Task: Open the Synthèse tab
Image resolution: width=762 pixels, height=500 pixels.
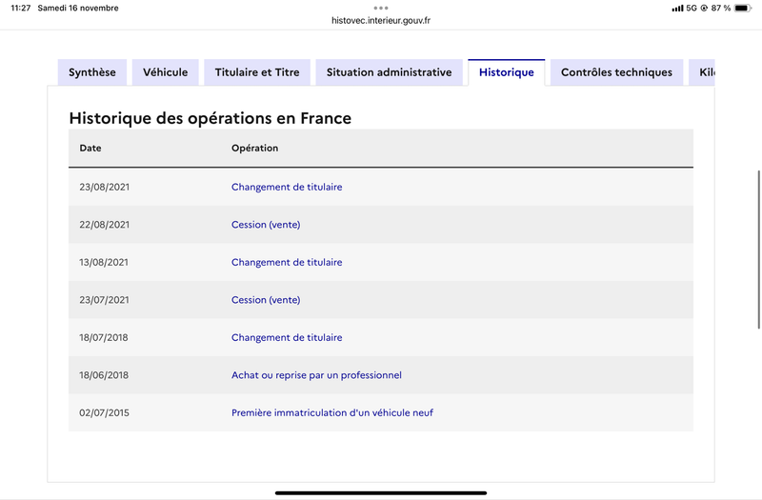Action: tap(92, 72)
